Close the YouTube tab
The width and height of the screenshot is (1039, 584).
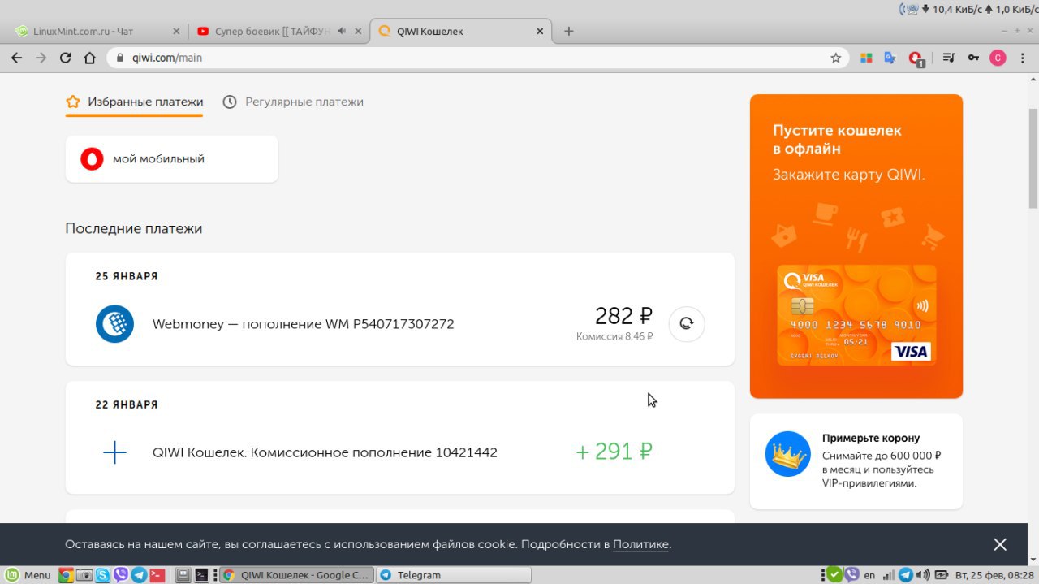pyautogui.click(x=358, y=31)
